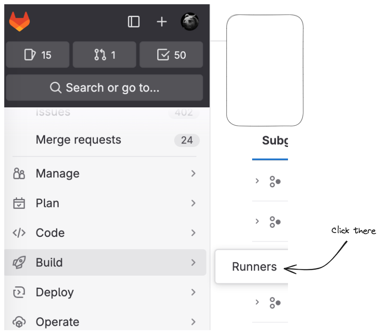Viewport: 380px width, 334px height.
Task: Select the Plan menu item
Action: coord(105,203)
